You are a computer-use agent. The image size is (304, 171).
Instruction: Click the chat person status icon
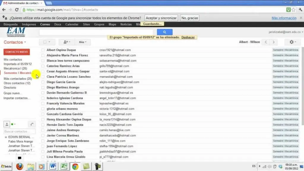pyautogui.click(x=7, y=124)
